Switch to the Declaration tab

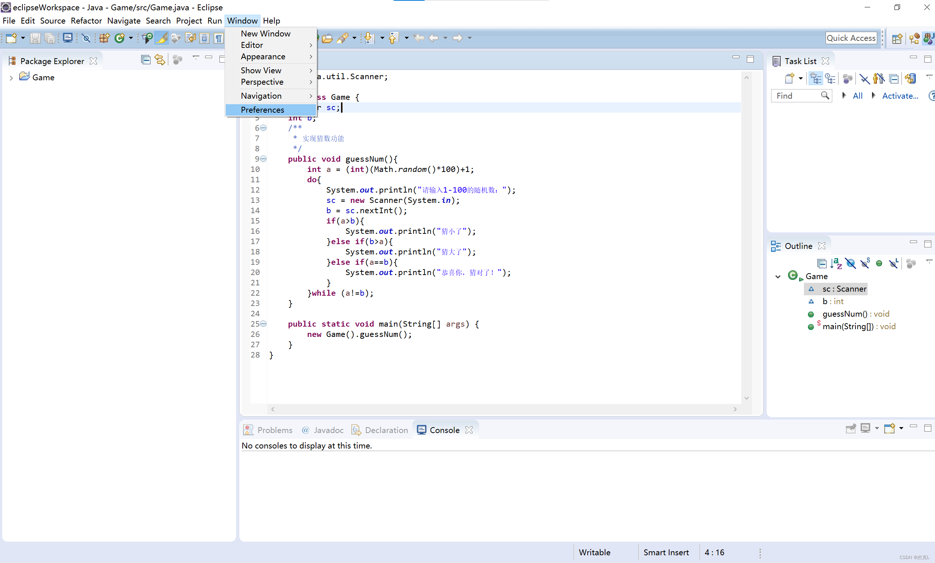tap(380, 430)
